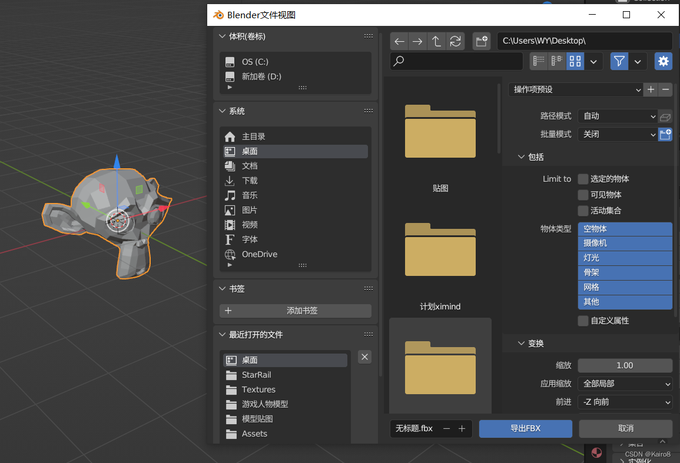680x463 pixels.
Task: Open 新加卷 (D:) drive
Action: [296, 76]
